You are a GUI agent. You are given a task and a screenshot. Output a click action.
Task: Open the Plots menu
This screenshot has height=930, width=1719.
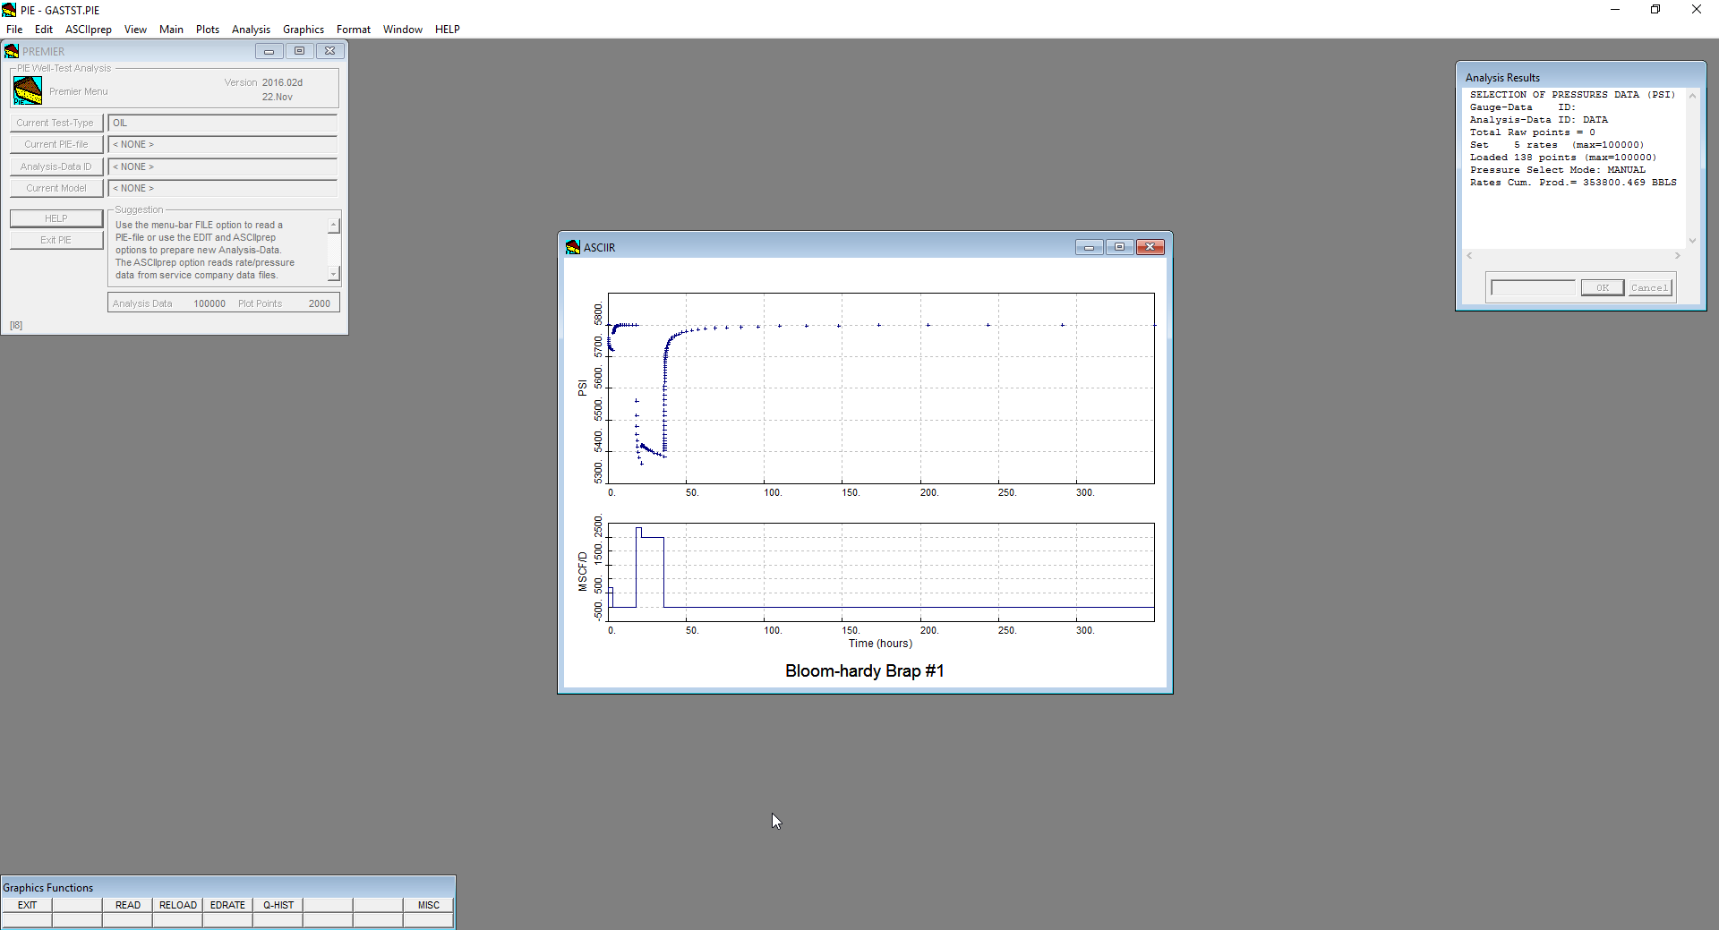click(208, 30)
